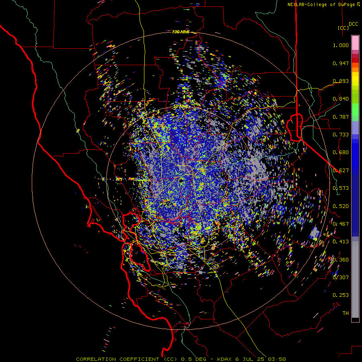Pick the bright green segment of the color bar
This screenshot has width=362, height=362.
point(355,110)
